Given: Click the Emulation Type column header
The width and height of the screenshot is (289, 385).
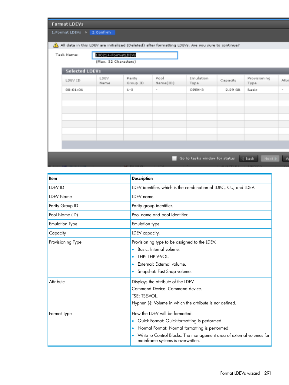Looking at the screenshot, I should pyautogui.click(x=202, y=81).
